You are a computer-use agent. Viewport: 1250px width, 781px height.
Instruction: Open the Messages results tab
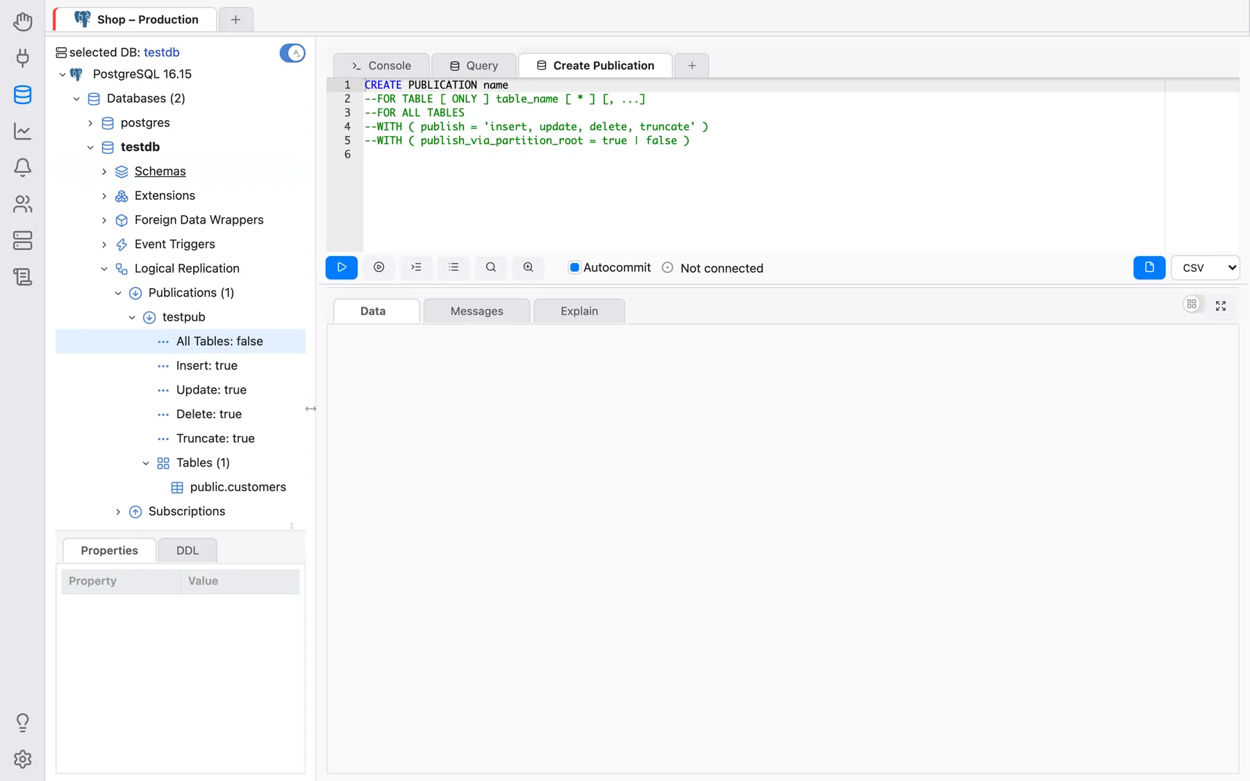pyautogui.click(x=476, y=311)
